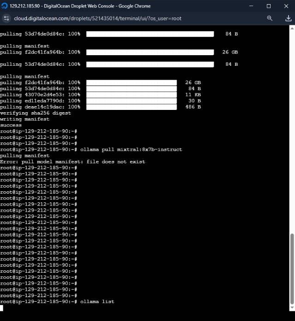Screen dimensions: 295x321
Task: Click the 'verifying sha256 digest' line
Action: click(x=35, y=113)
